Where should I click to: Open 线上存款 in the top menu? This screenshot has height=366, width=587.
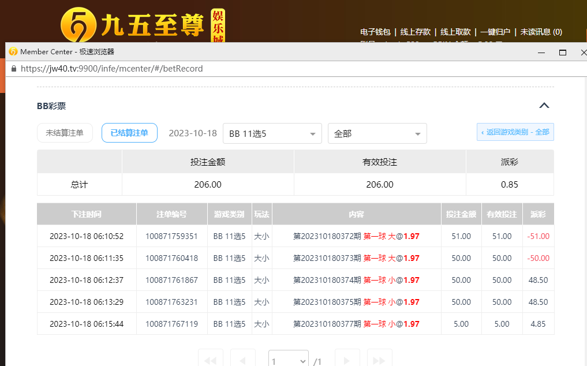click(x=416, y=32)
